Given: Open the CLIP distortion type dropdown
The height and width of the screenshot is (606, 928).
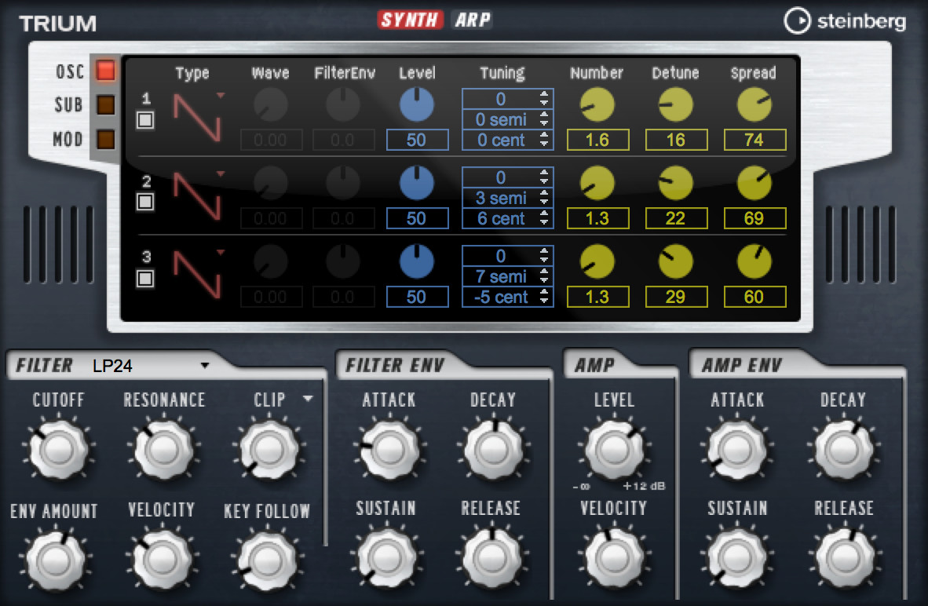Looking at the screenshot, I should coord(308,399).
